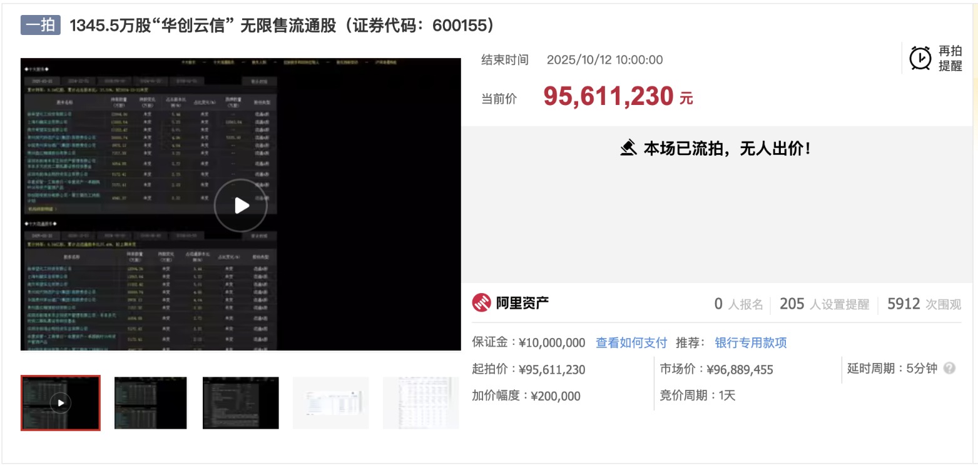Screen dimensions: 978x468
Task: Click the gavel icon beside 本场已流拍
Action: point(628,148)
